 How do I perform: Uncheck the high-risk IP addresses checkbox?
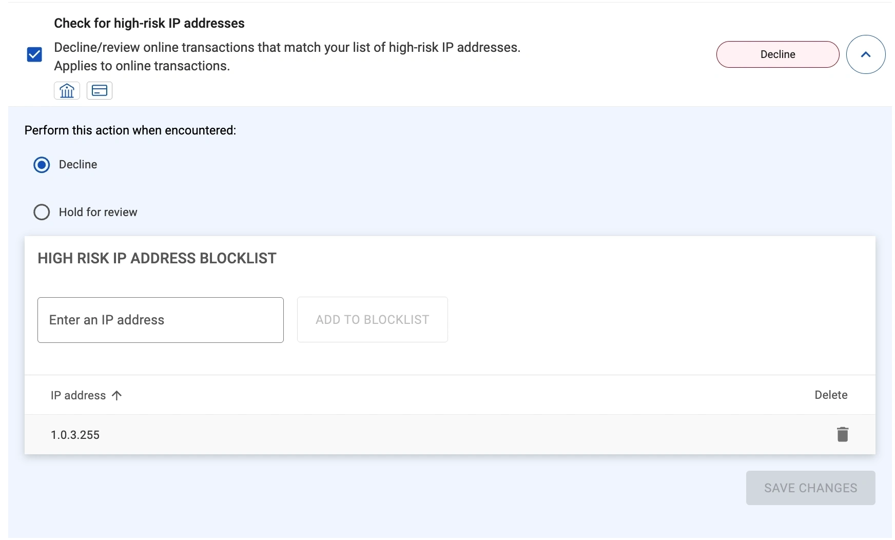click(34, 54)
